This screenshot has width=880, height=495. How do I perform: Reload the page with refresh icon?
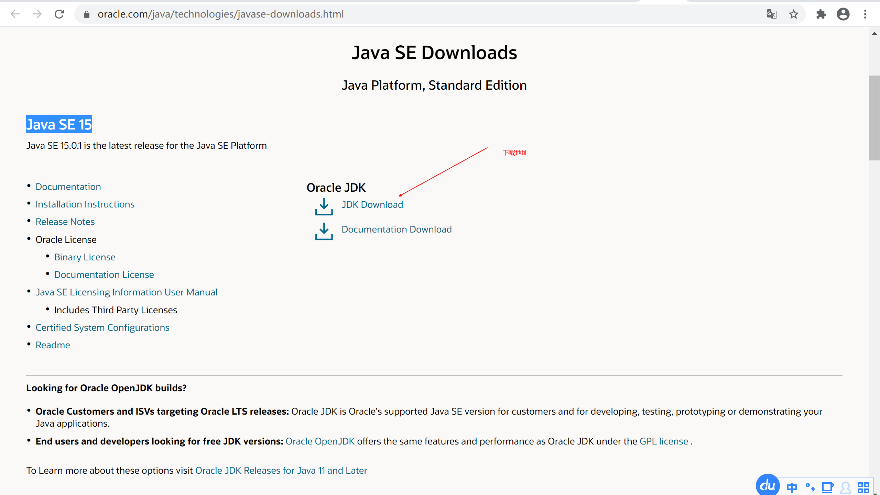point(59,14)
